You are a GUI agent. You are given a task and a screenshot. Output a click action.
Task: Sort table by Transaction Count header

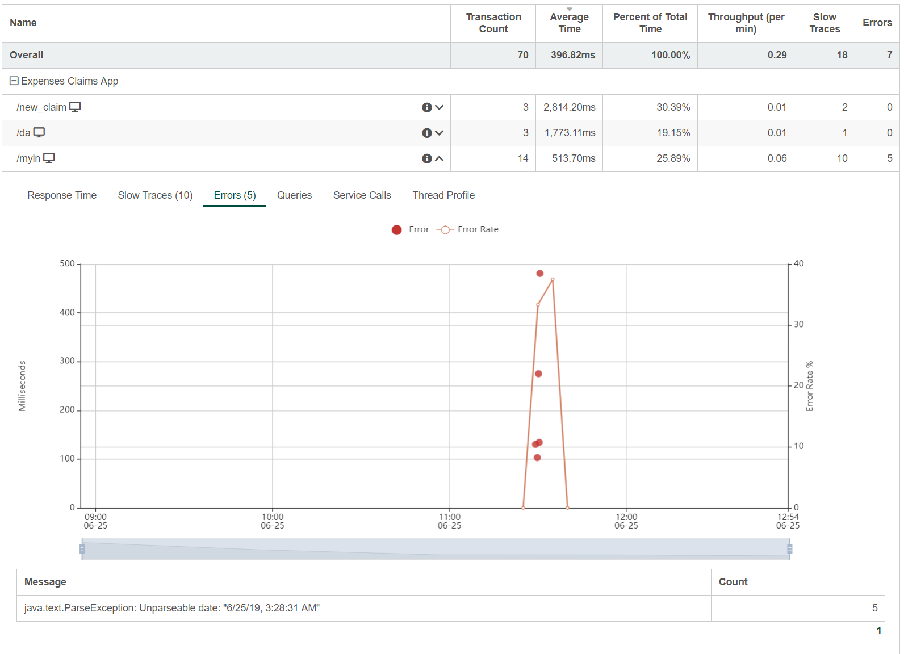[493, 23]
